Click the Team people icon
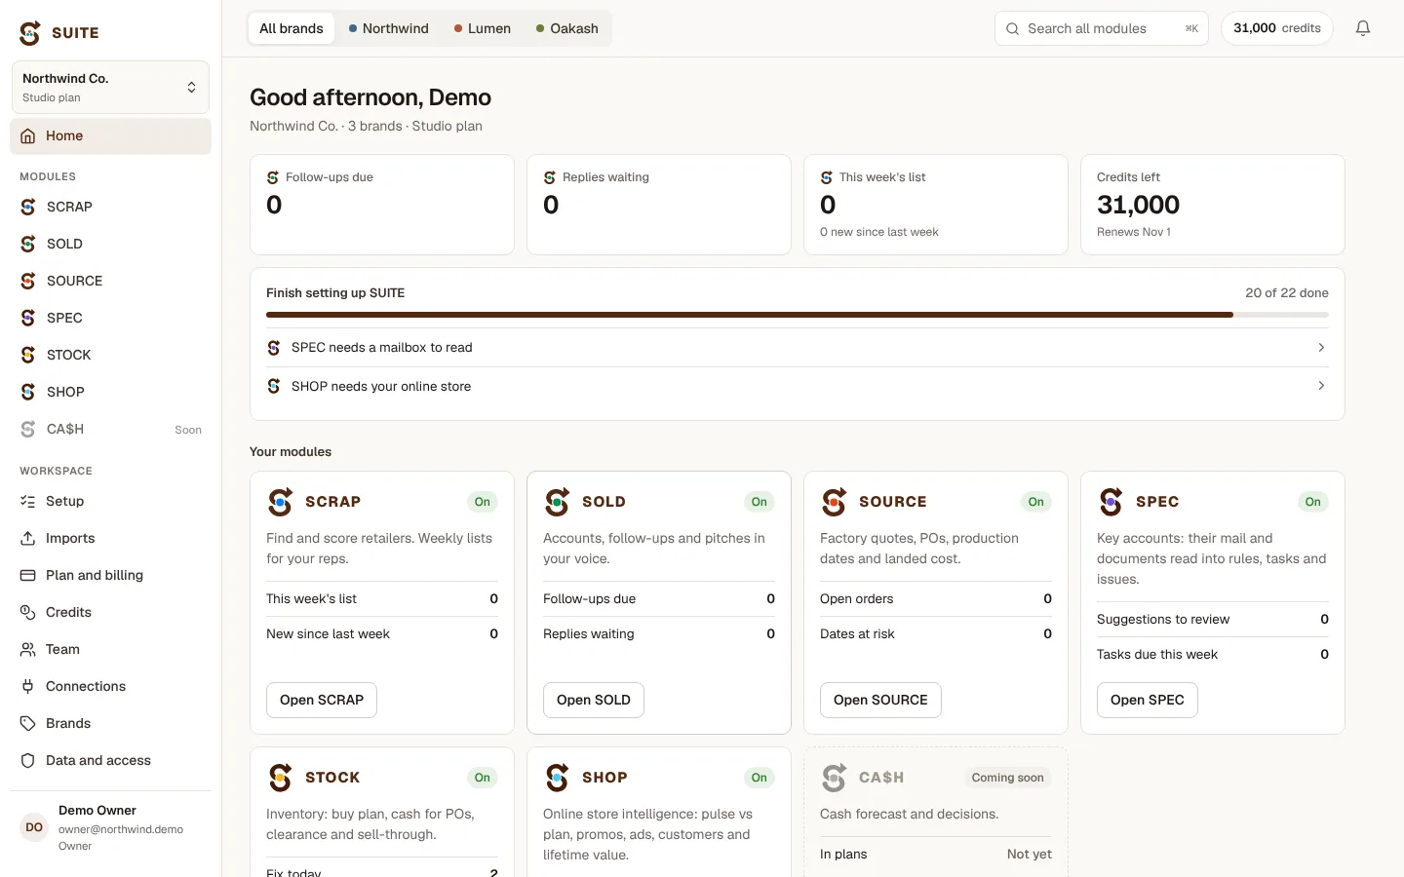This screenshot has width=1404, height=877. click(28, 649)
